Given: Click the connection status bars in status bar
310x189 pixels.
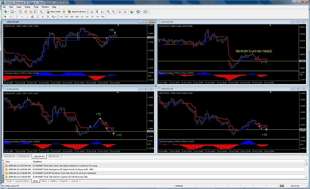Looking at the screenshot, I should 282,186.
